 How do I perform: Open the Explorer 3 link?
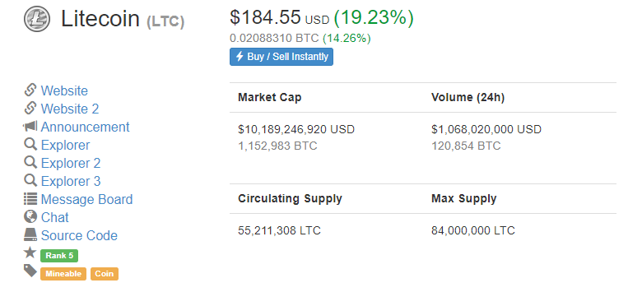click(71, 181)
